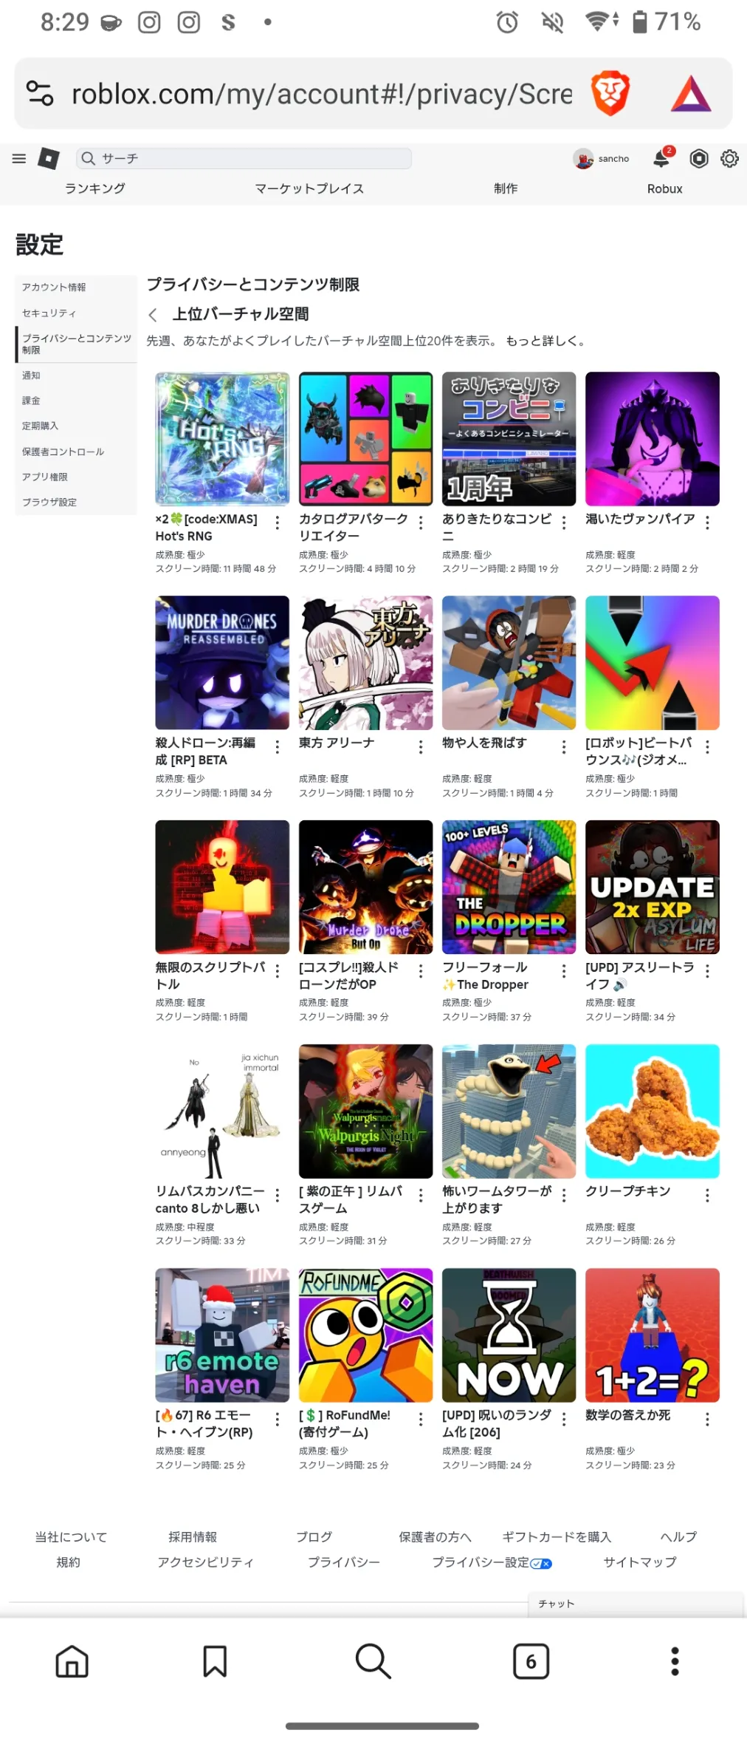Image resolution: width=747 pixels, height=1747 pixels.
Task: Open options menu for カタログアバタークリエイター
Action: point(421,522)
